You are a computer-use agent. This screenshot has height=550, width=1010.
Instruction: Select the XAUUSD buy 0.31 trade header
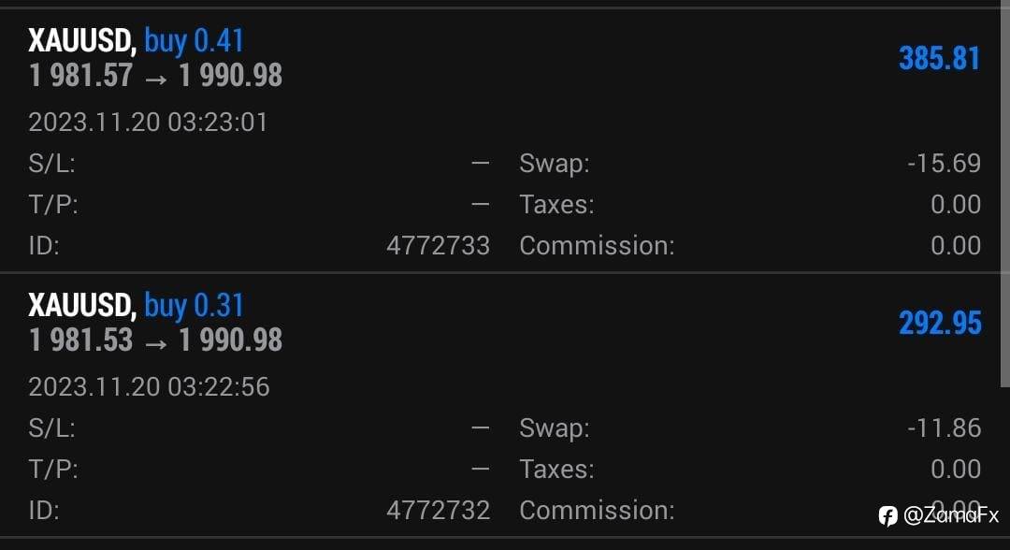pos(136,305)
